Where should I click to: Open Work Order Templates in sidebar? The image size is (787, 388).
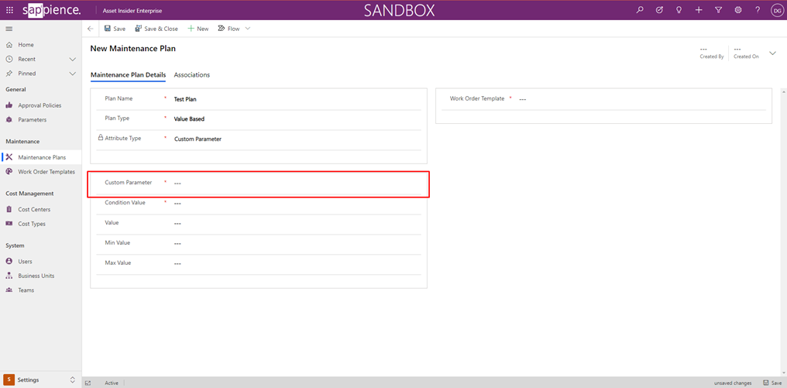click(46, 172)
